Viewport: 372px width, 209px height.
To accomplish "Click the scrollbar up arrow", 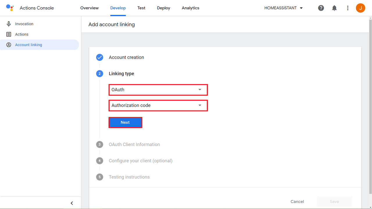I will click(370, 18).
